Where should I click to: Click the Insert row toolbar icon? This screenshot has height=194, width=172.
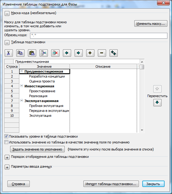(x=44, y=53)
